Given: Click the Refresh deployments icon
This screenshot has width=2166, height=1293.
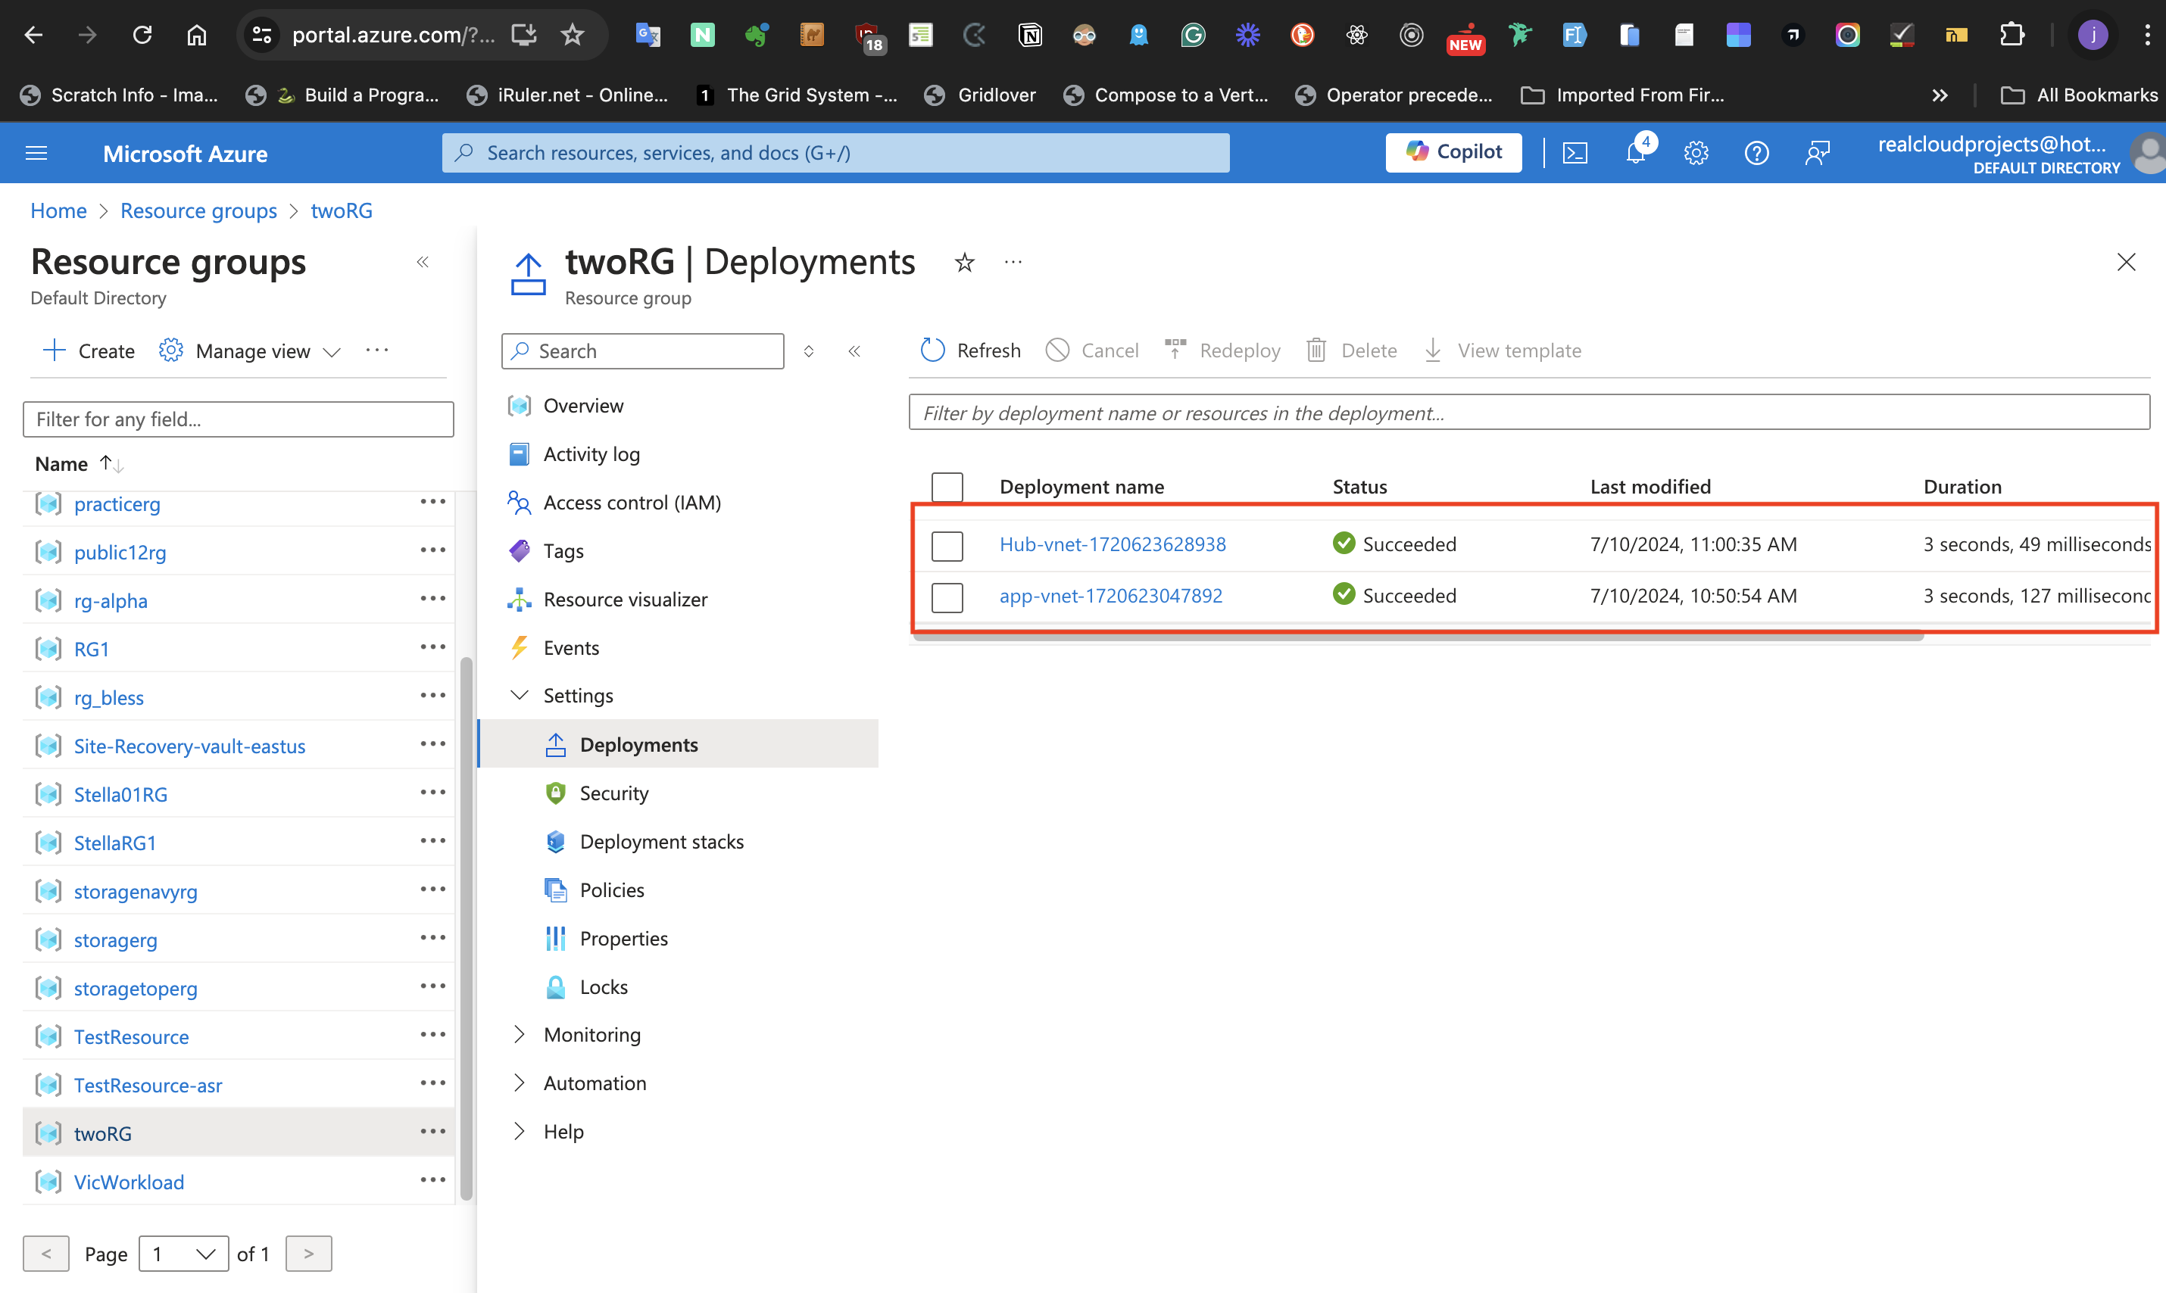Looking at the screenshot, I should tap(932, 351).
